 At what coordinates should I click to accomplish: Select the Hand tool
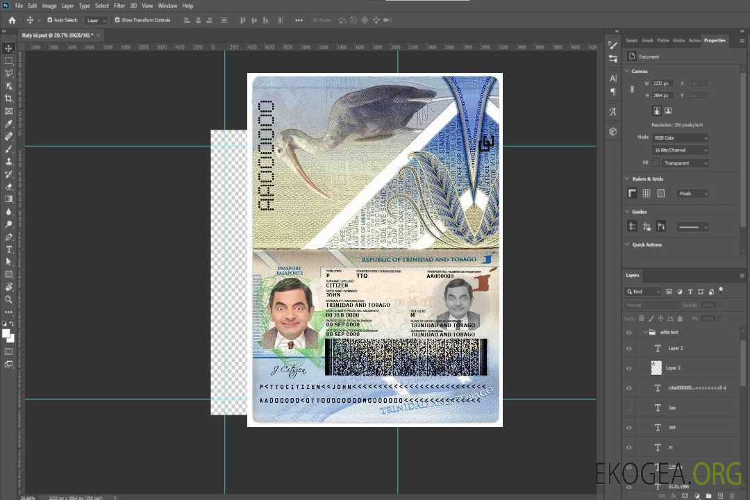8,287
